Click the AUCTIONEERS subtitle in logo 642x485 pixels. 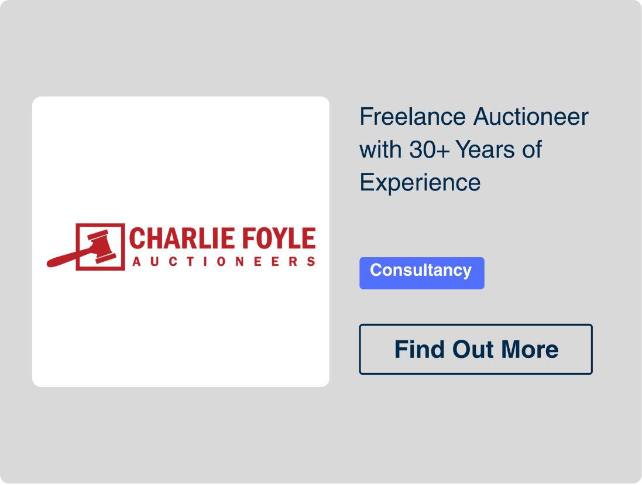224,262
